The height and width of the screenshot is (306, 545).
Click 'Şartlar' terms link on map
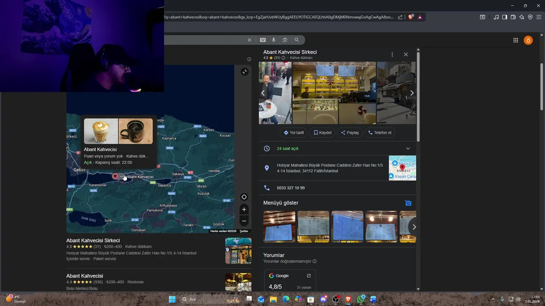pyautogui.click(x=244, y=231)
